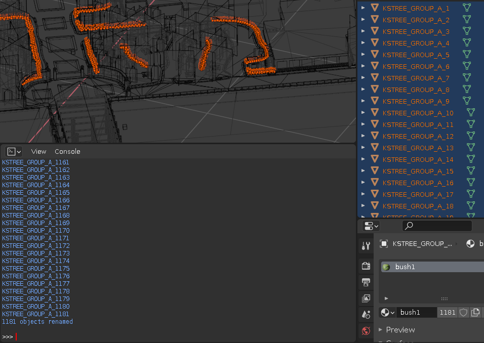Click the KSTREE_GROUP_A_1161 console output line
Image resolution: width=484 pixels, height=343 pixels.
pos(35,162)
